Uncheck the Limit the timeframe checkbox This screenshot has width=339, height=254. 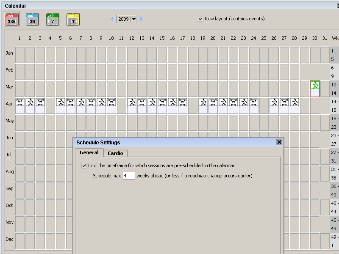click(84, 166)
